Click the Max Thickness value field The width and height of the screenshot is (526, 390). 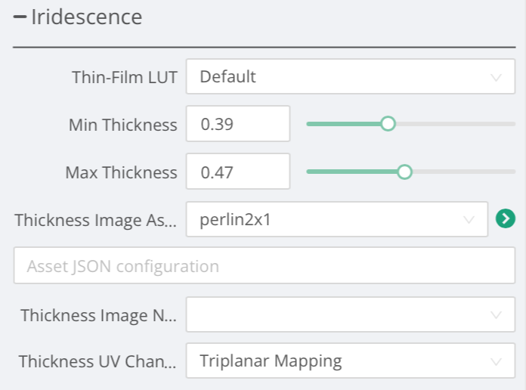pos(237,172)
